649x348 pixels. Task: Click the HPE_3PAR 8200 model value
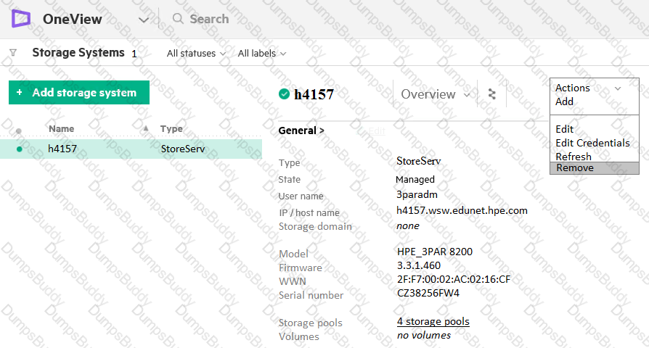coord(435,252)
